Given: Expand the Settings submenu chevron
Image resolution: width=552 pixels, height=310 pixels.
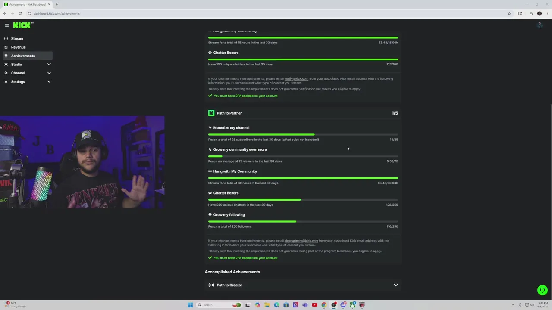Looking at the screenshot, I should pos(49,82).
